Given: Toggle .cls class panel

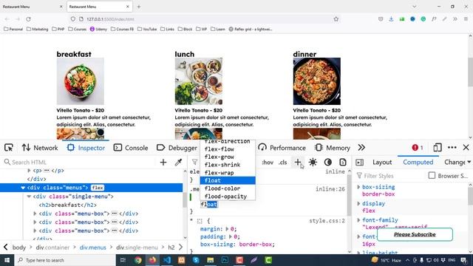Looking at the screenshot, I should tap(282, 163).
